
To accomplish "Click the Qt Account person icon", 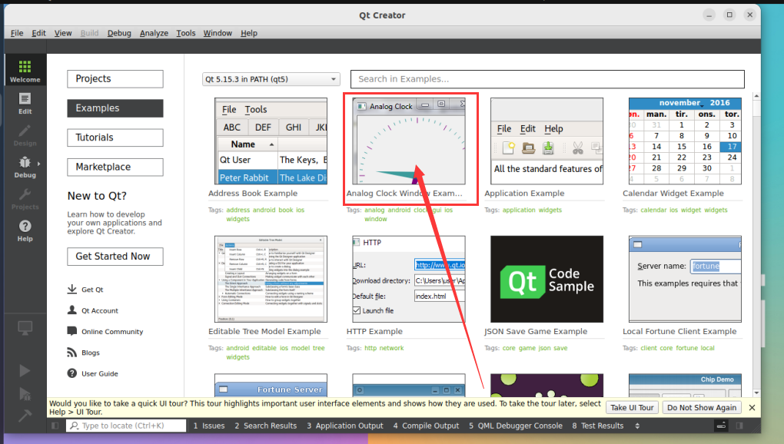I will (72, 310).
